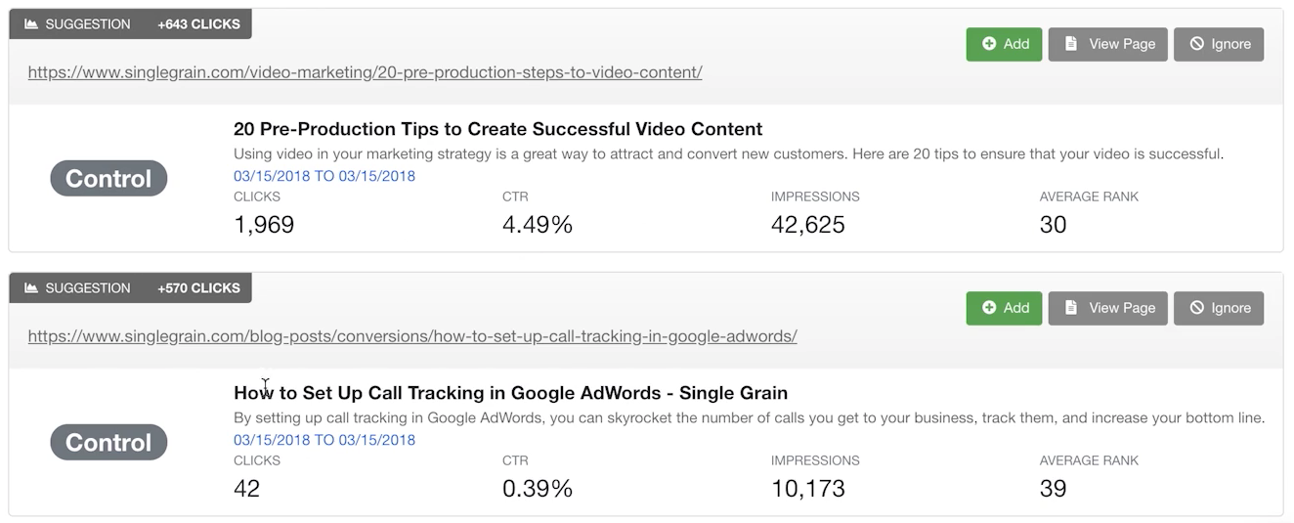Open the call-tracking-in-google-adwords URL
Image resolution: width=1294 pixels, height=523 pixels.
pyautogui.click(x=412, y=336)
